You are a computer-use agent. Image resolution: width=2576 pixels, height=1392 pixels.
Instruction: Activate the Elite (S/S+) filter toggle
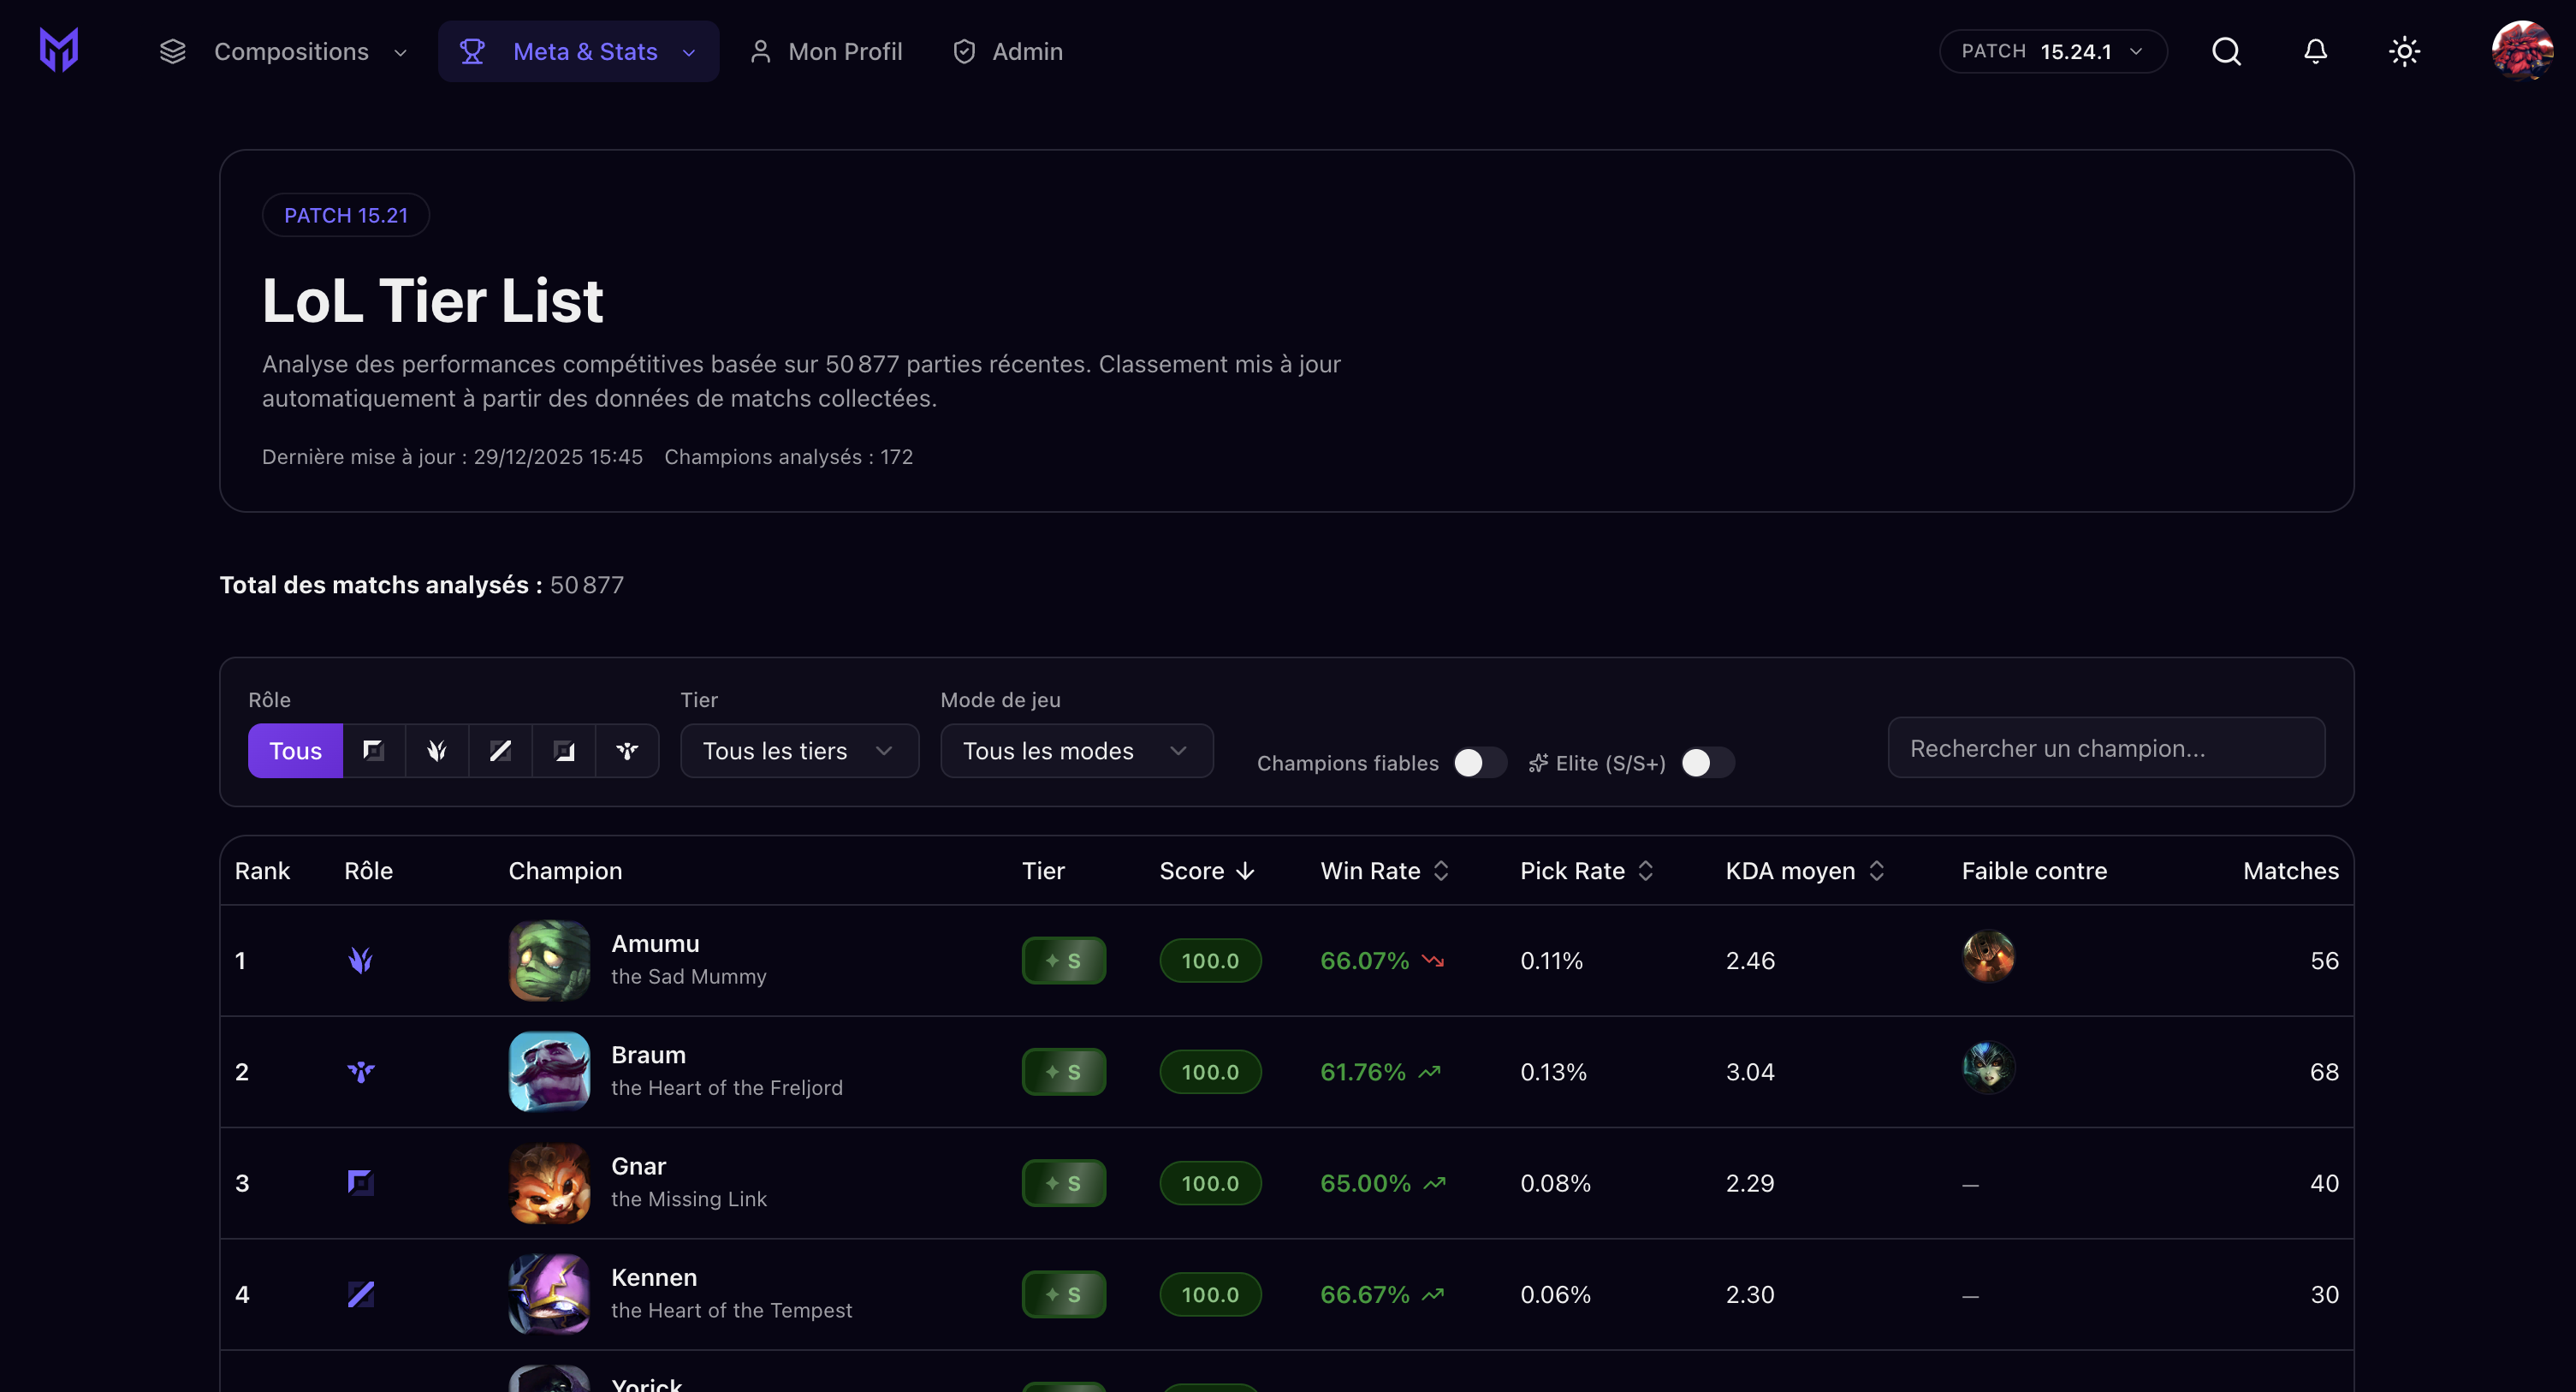pyautogui.click(x=1705, y=762)
